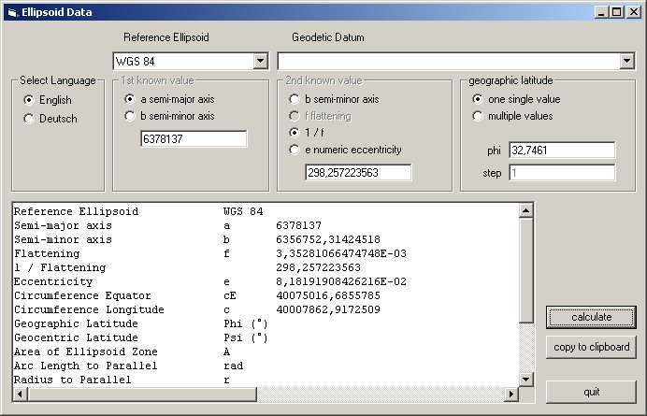
Task: Click the 'Geographic Latitude' row label
Action: point(76,323)
